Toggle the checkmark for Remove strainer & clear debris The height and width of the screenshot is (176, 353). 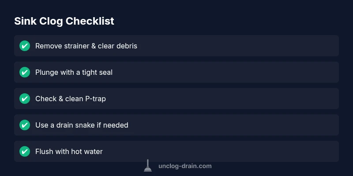click(25, 46)
